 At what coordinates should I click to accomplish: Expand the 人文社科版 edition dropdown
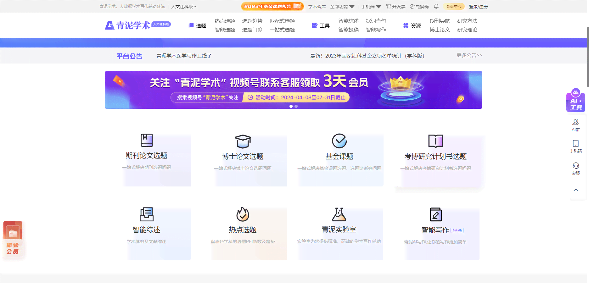pyautogui.click(x=184, y=7)
